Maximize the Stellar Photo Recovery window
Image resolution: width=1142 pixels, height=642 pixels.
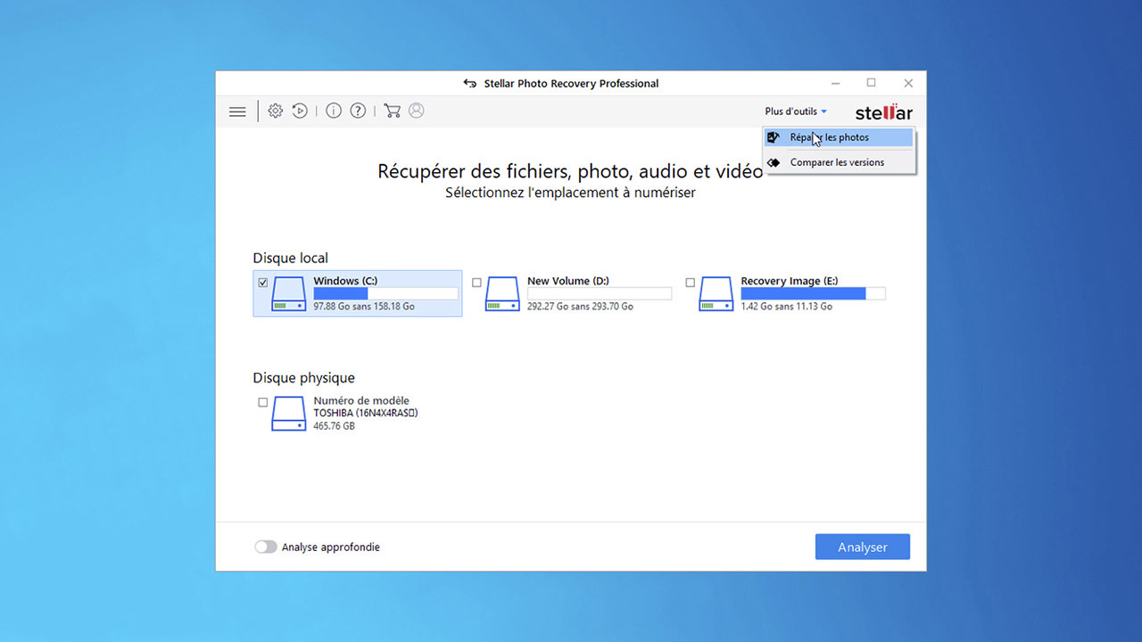872,83
